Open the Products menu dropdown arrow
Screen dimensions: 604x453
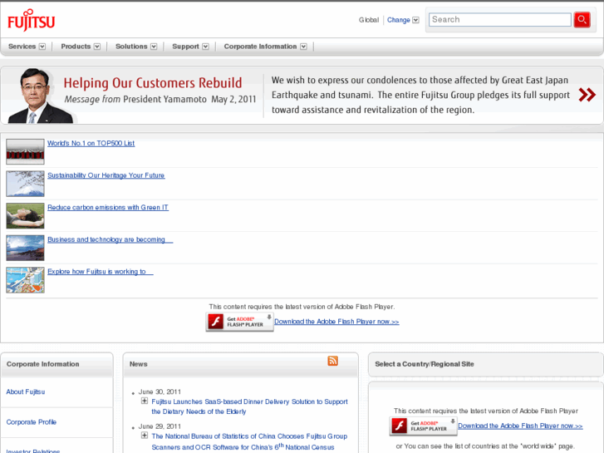97,47
